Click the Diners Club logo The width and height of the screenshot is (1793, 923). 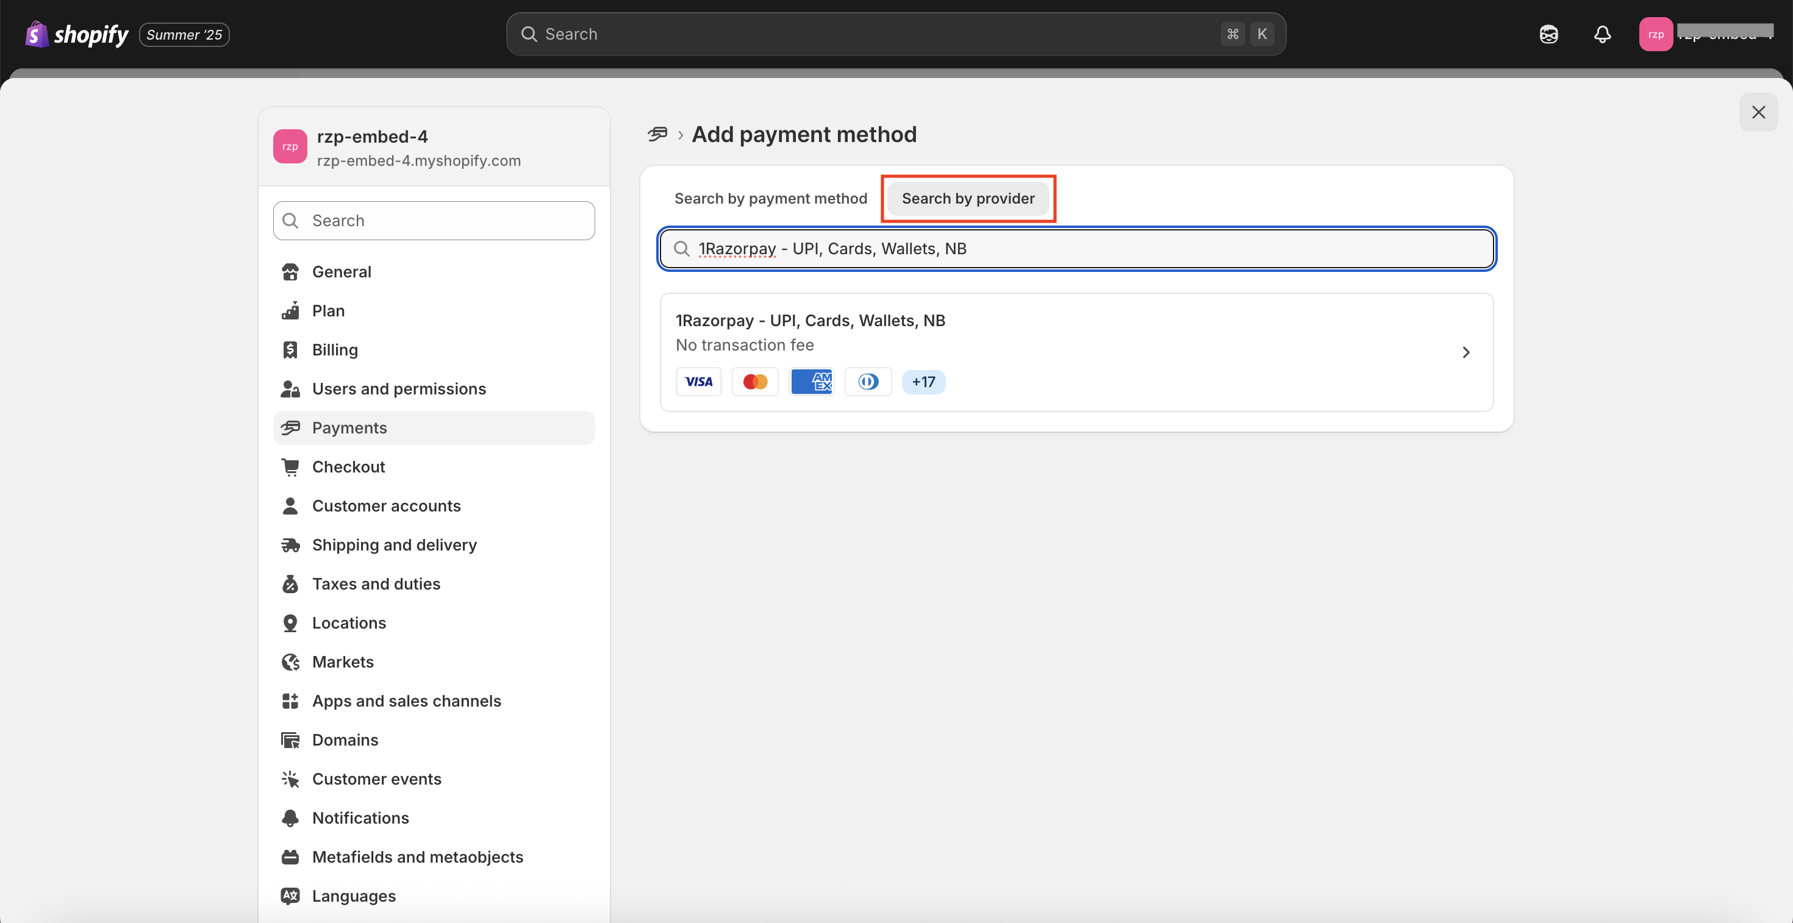[868, 382]
